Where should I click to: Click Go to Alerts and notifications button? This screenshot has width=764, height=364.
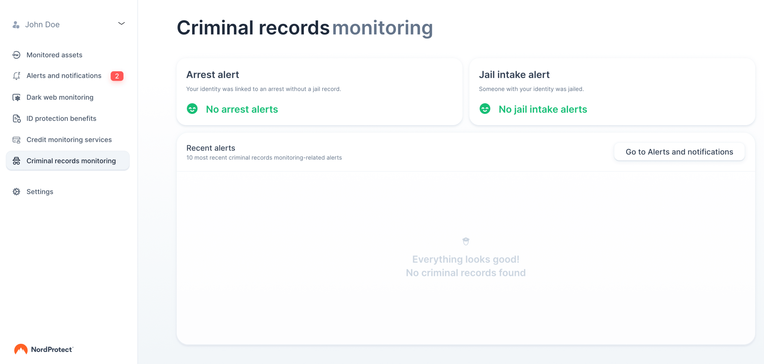[x=679, y=152]
